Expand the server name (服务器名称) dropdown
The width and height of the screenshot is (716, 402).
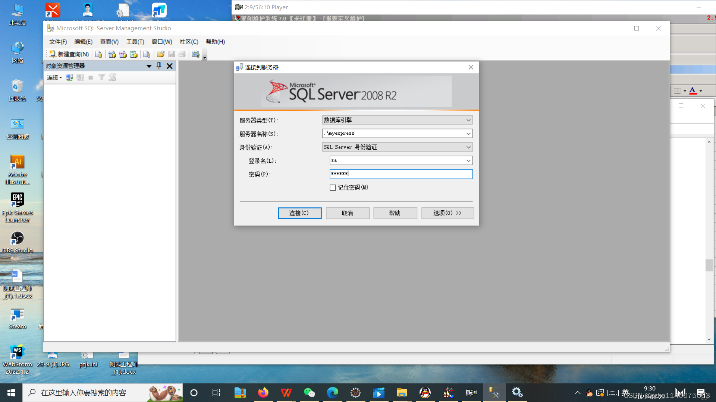468,134
